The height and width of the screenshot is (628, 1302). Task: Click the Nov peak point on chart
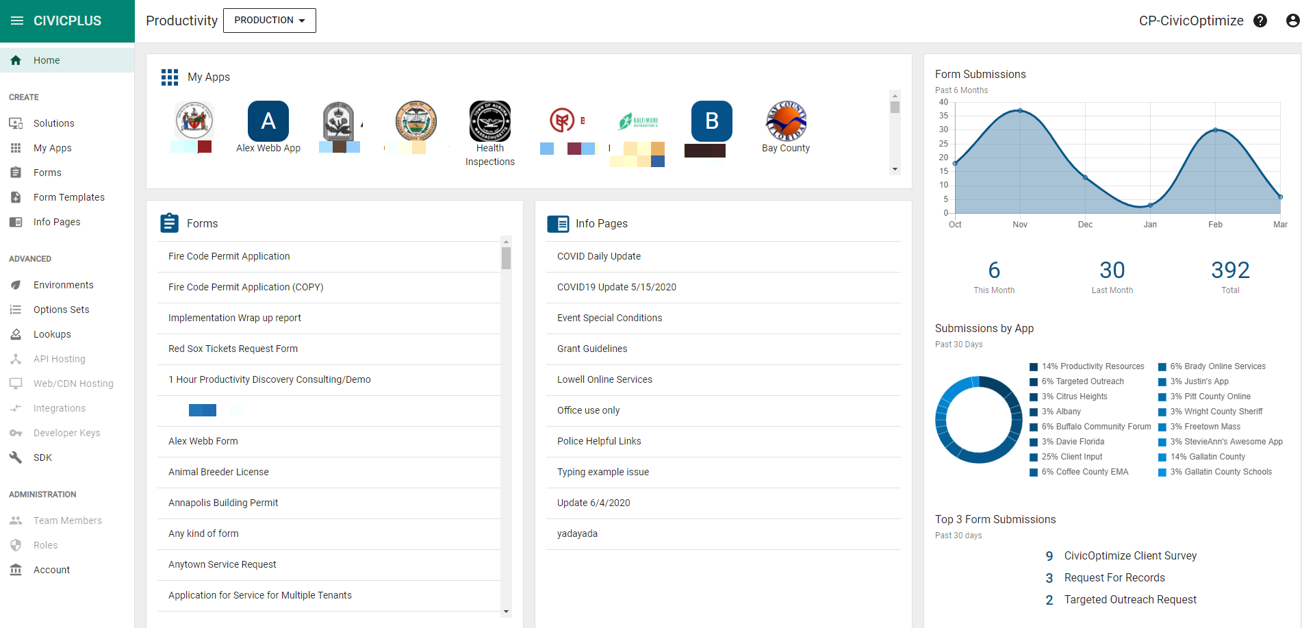(x=1020, y=110)
